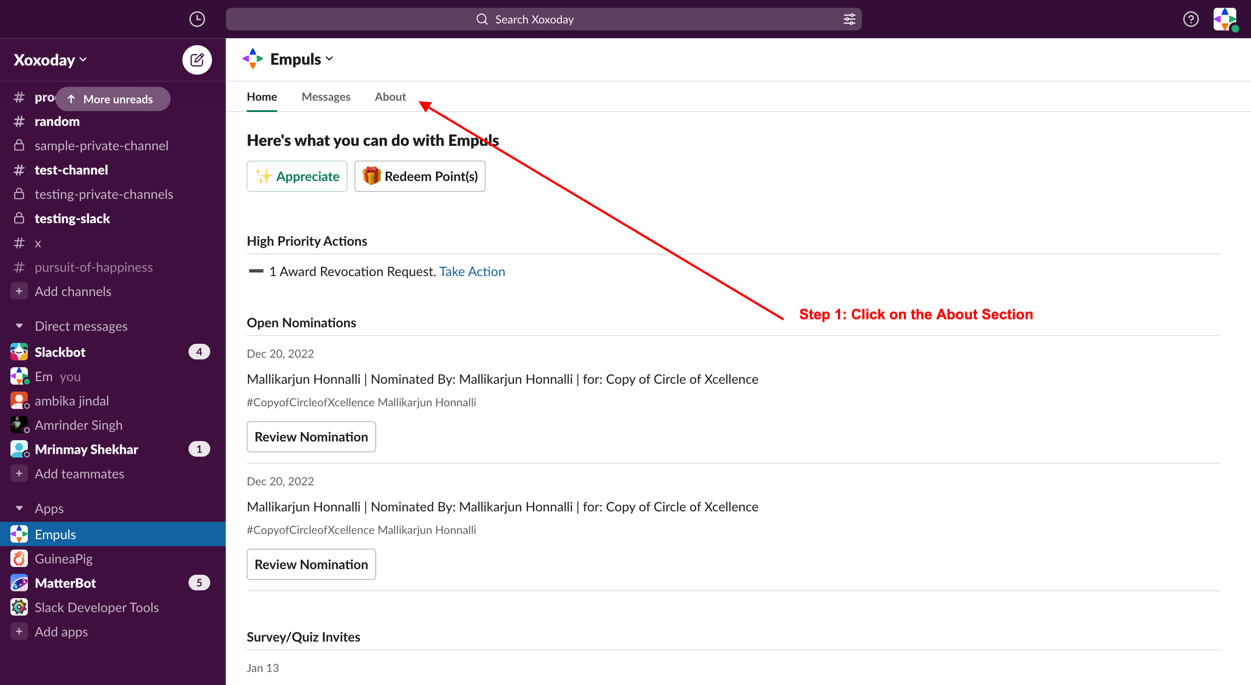
Task: Click the Empuls logo in header
Action: tap(252, 59)
